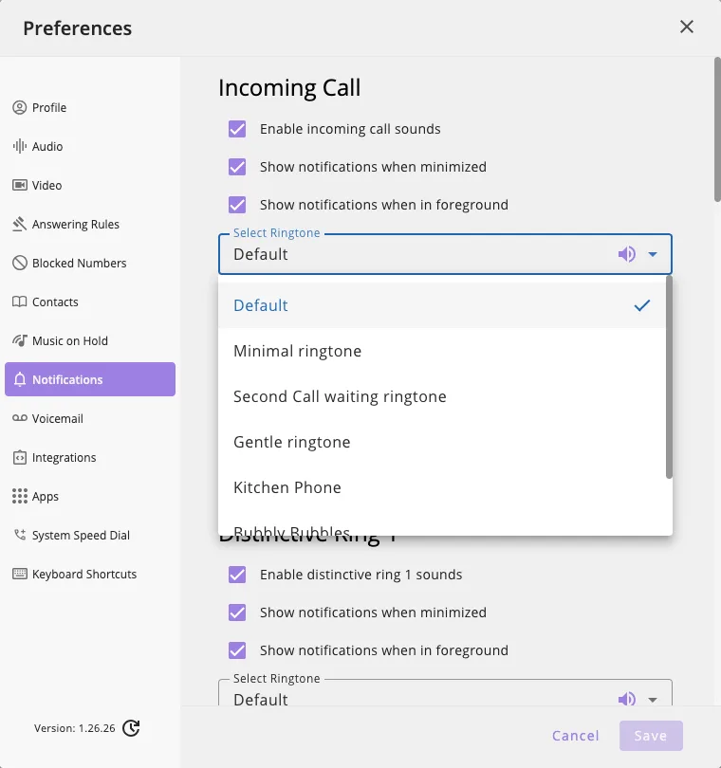This screenshot has width=721, height=768.
Task: Disable distinctive ring 1 sounds checkbox
Action: pyautogui.click(x=237, y=575)
